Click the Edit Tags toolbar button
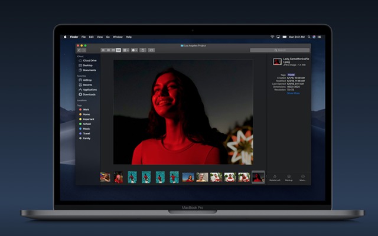 point(151,50)
